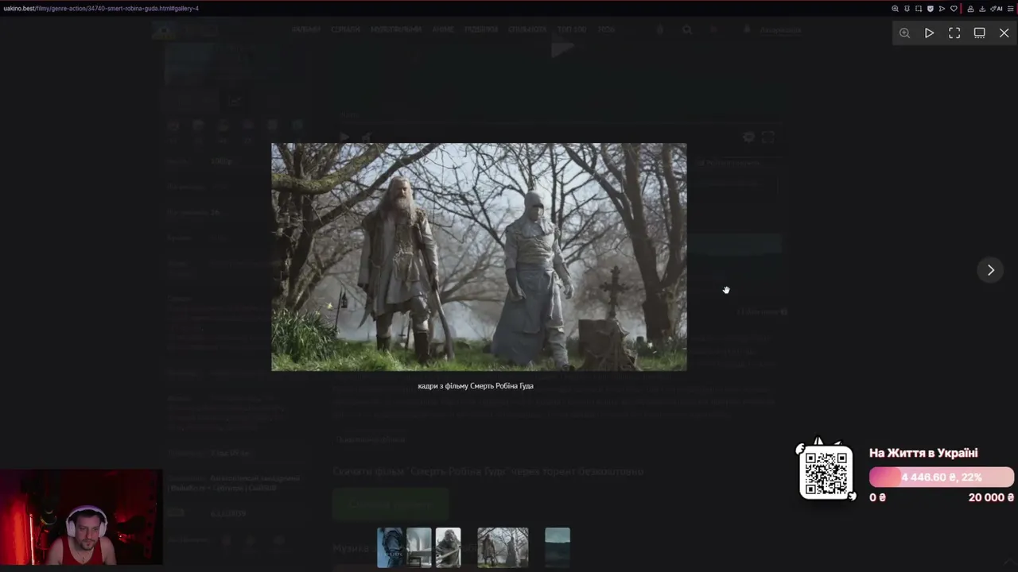Select the two figures among trees thumbnail

pos(503,547)
